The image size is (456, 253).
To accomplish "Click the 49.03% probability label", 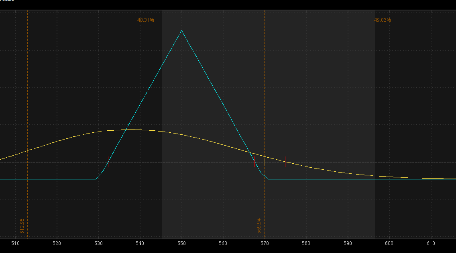I will pyautogui.click(x=383, y=20).
